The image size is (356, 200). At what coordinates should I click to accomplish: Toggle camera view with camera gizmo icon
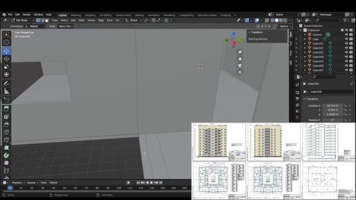[x=240, y=66]
